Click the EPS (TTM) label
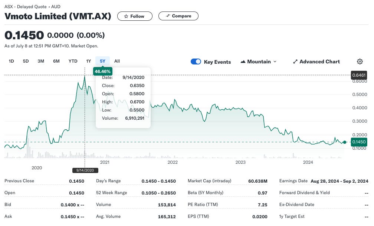 click(x=198, y=216)
